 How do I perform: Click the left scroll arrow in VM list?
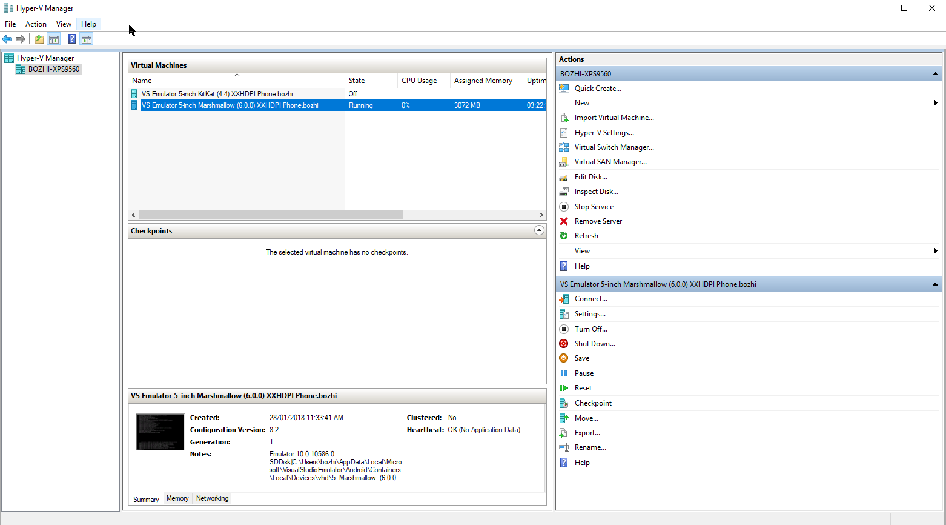point(134,215)
